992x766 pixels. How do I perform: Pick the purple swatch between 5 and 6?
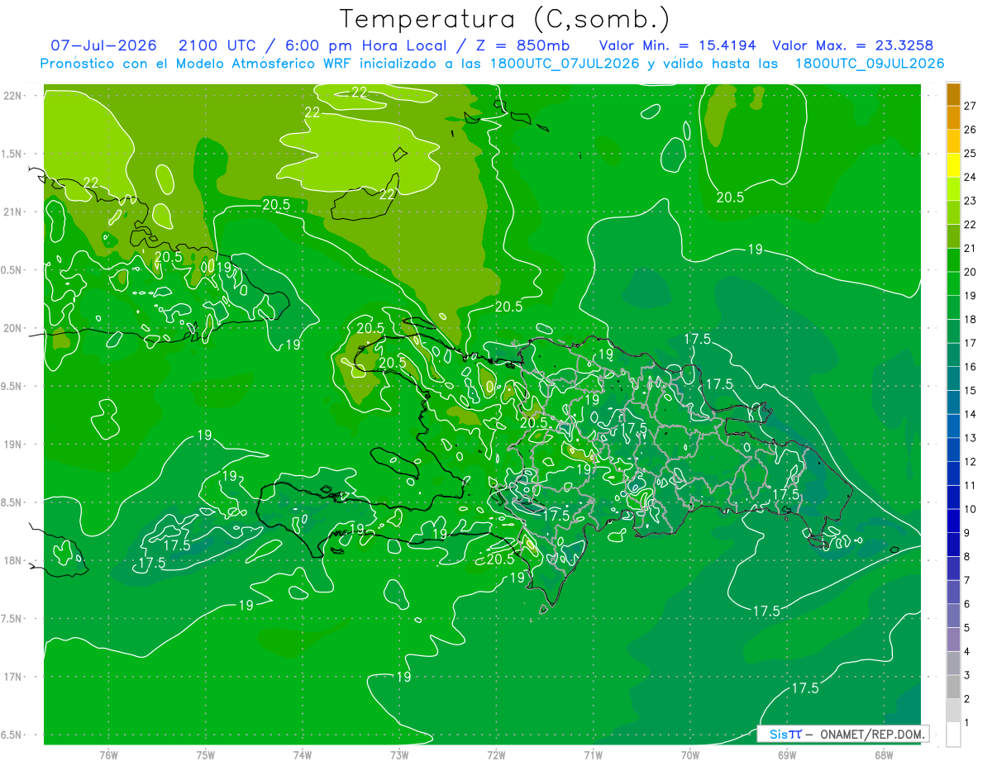[x=953, y=616]
